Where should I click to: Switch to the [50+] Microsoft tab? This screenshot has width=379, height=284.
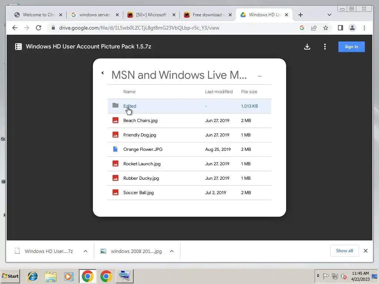151,15
